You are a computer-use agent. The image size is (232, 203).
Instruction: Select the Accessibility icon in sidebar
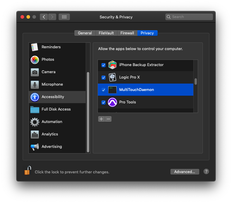35,97
